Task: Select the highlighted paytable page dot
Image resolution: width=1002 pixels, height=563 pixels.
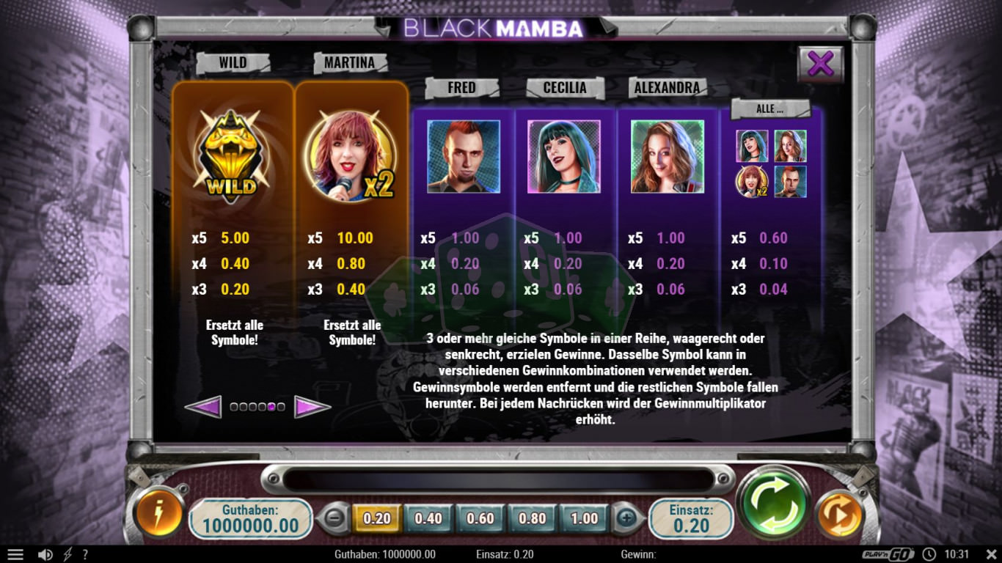Action: [271, 406]
